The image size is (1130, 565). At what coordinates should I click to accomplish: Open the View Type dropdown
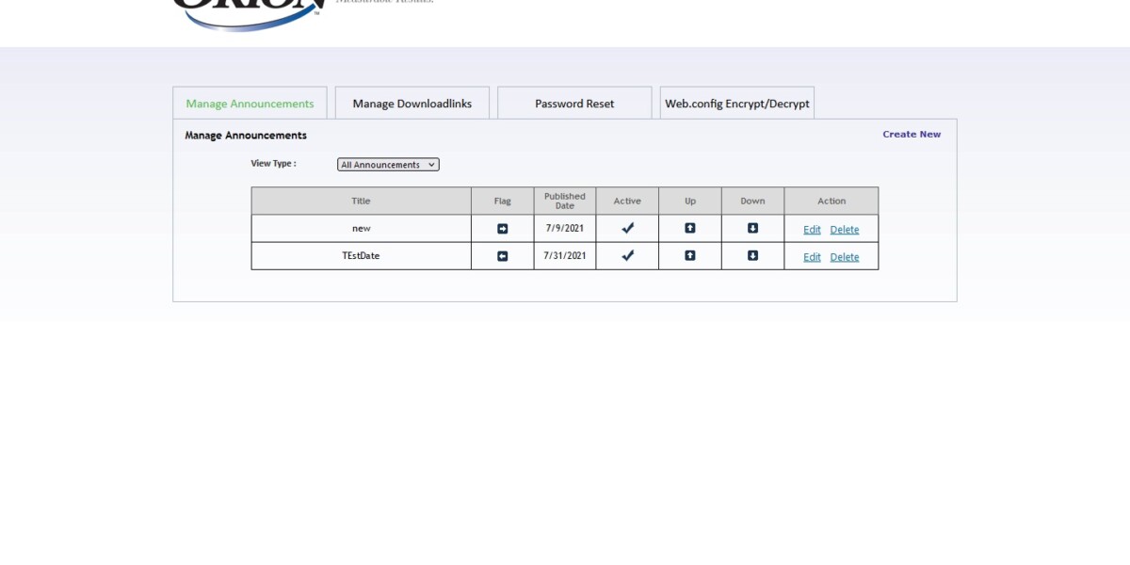(388, 165)
